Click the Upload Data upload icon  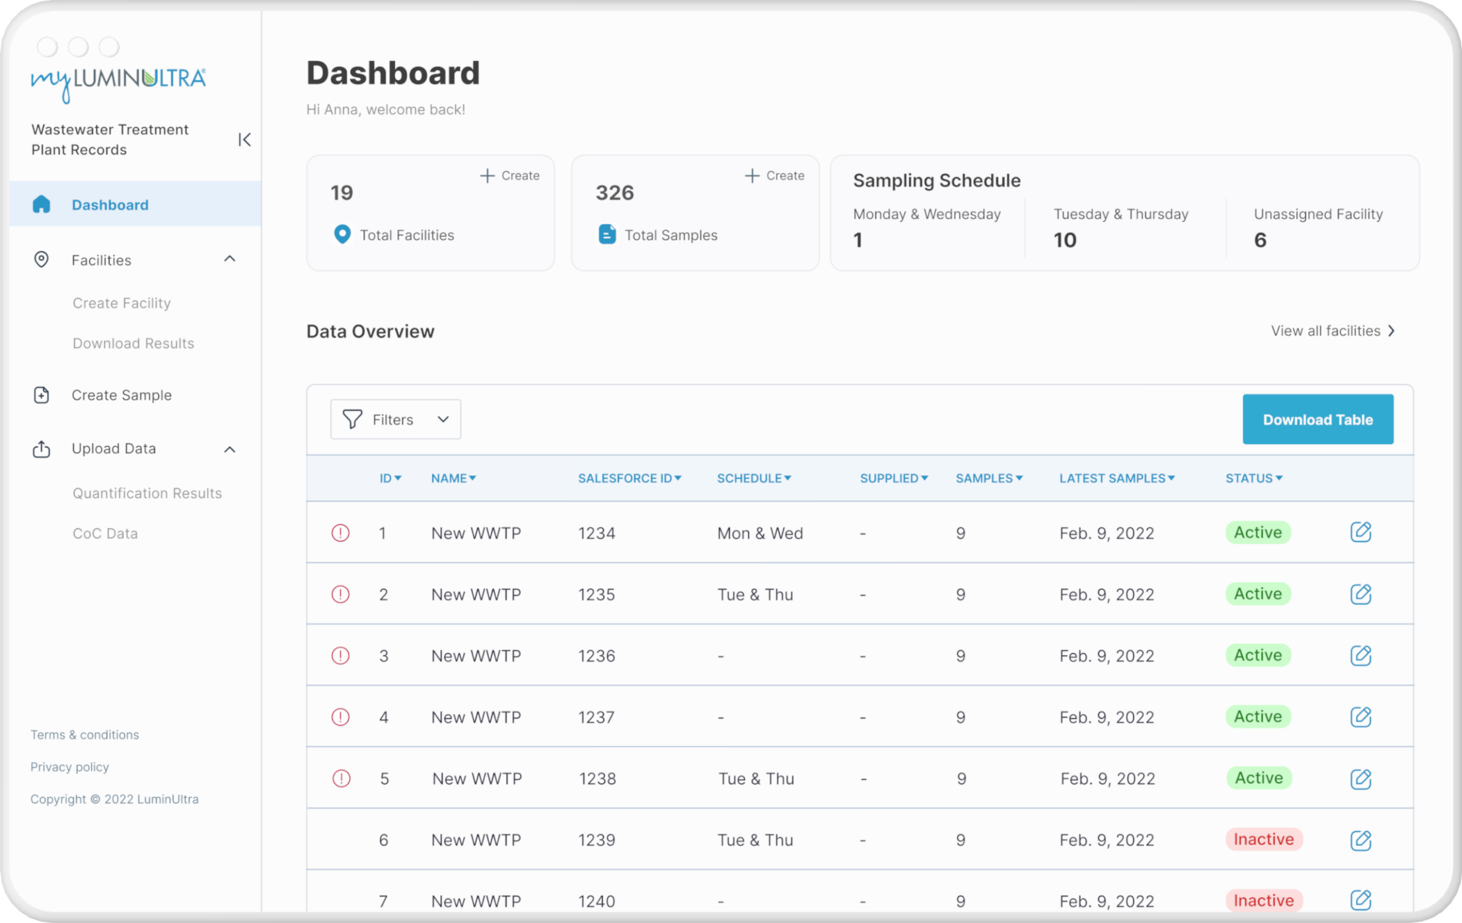[x=41, y=449]
